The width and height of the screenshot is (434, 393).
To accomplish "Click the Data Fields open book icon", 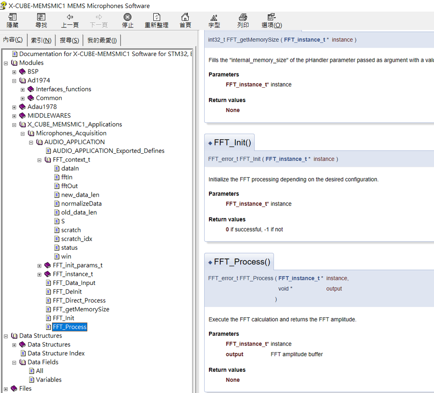I will click(x=23, y=362).
